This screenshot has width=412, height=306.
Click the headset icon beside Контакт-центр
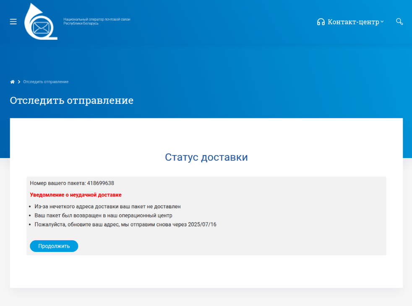321,22
